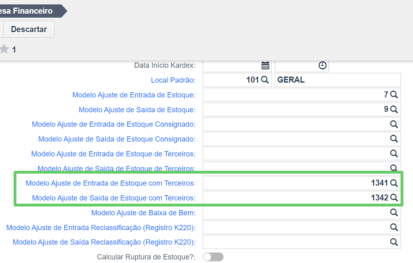Open calendar picker for Data Início Kardex
The width and height of the screenshot is (413, 263).
(x=265, y=65)
